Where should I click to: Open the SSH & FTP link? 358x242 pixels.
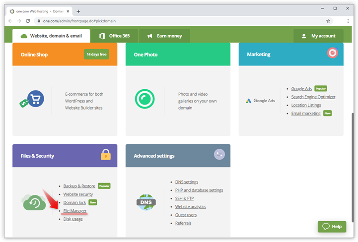coord(185,198)
